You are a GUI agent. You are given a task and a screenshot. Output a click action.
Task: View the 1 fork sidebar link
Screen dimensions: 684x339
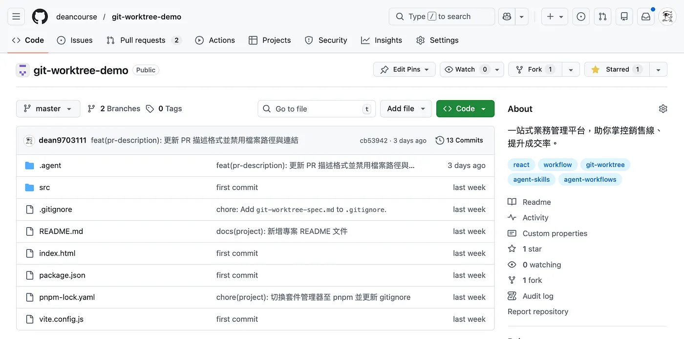tap(525, 280)
